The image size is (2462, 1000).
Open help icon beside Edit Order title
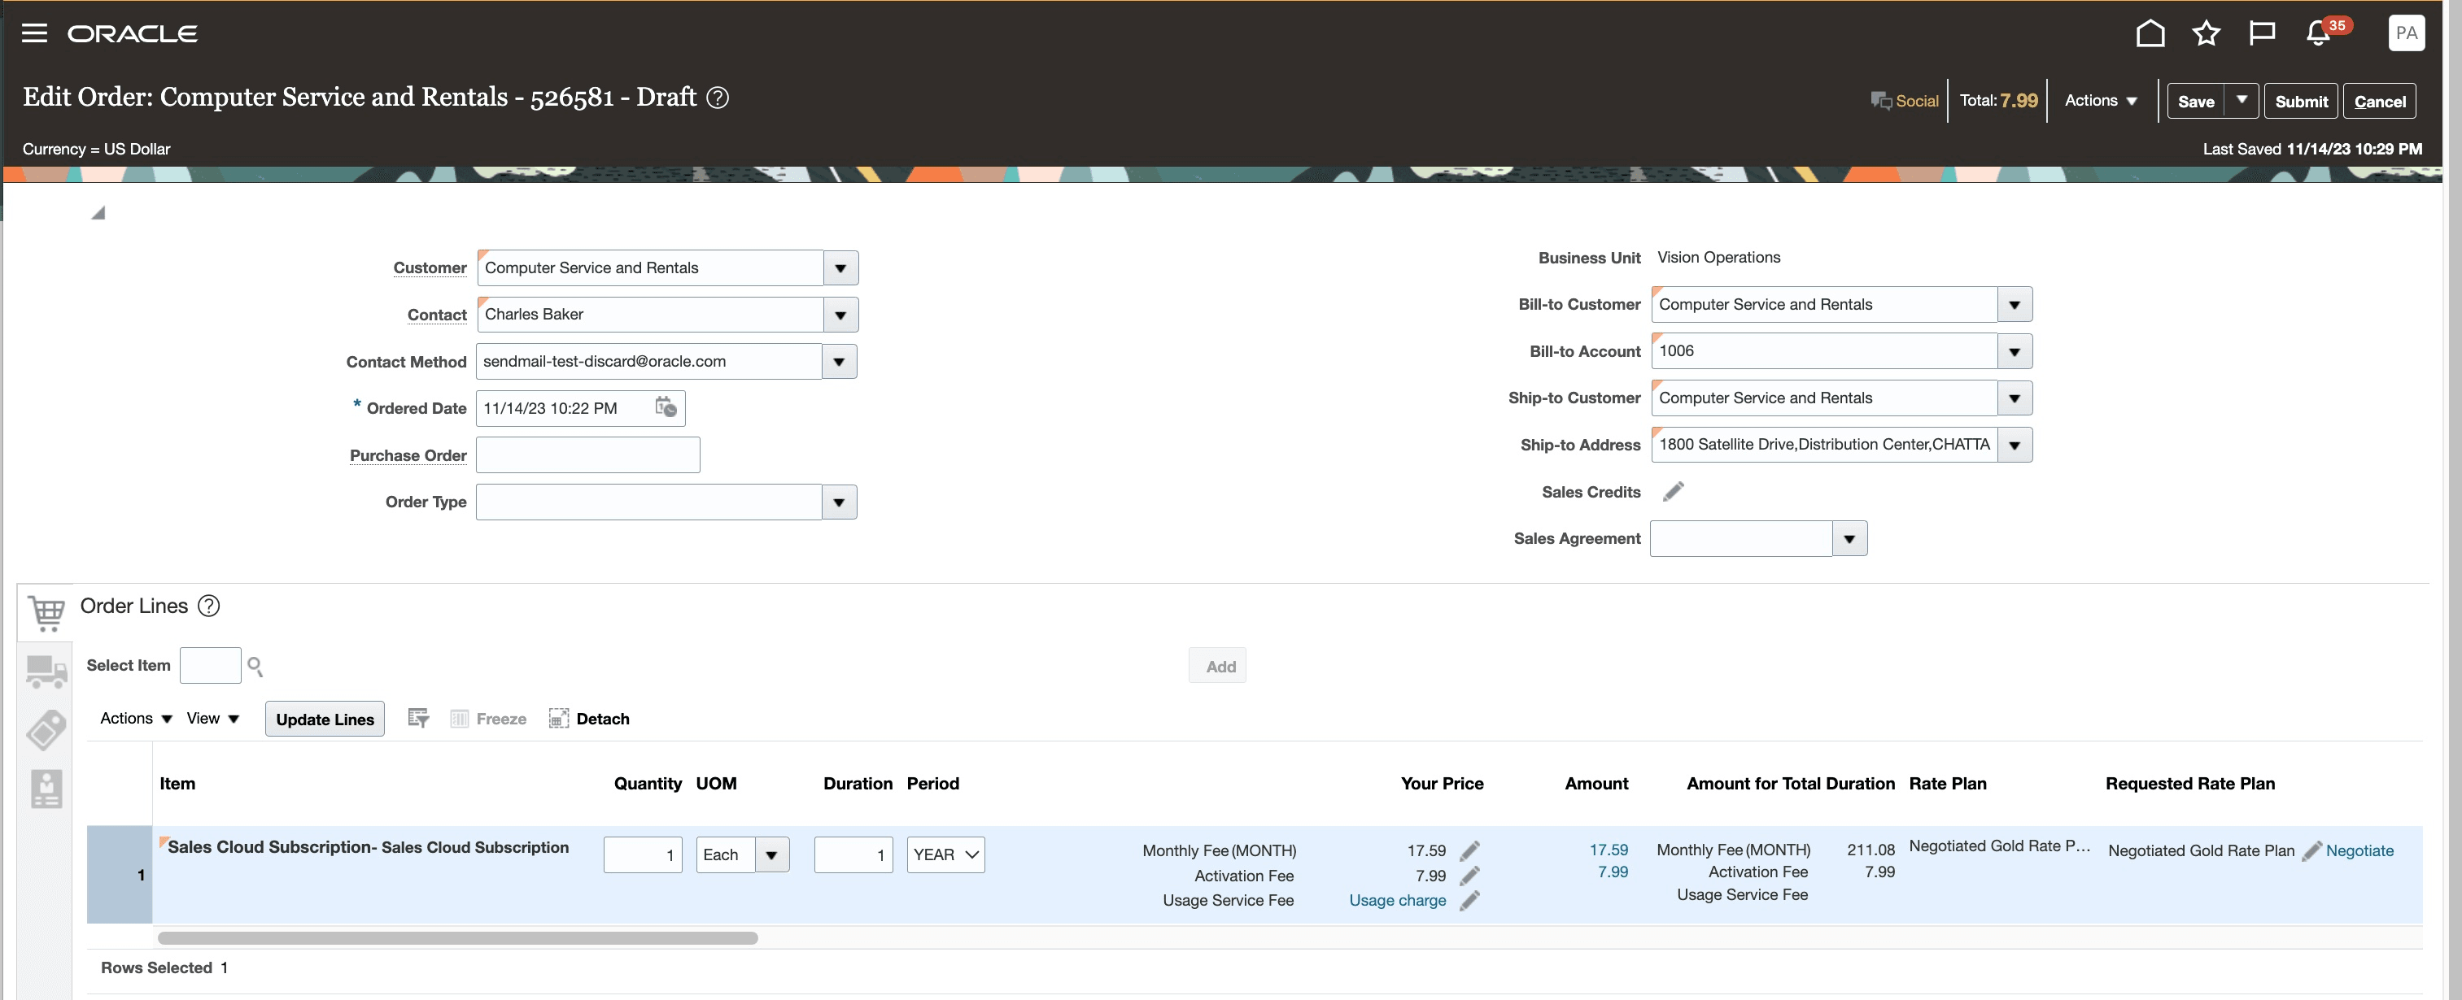pyautogui.click(x=718, y=98)
